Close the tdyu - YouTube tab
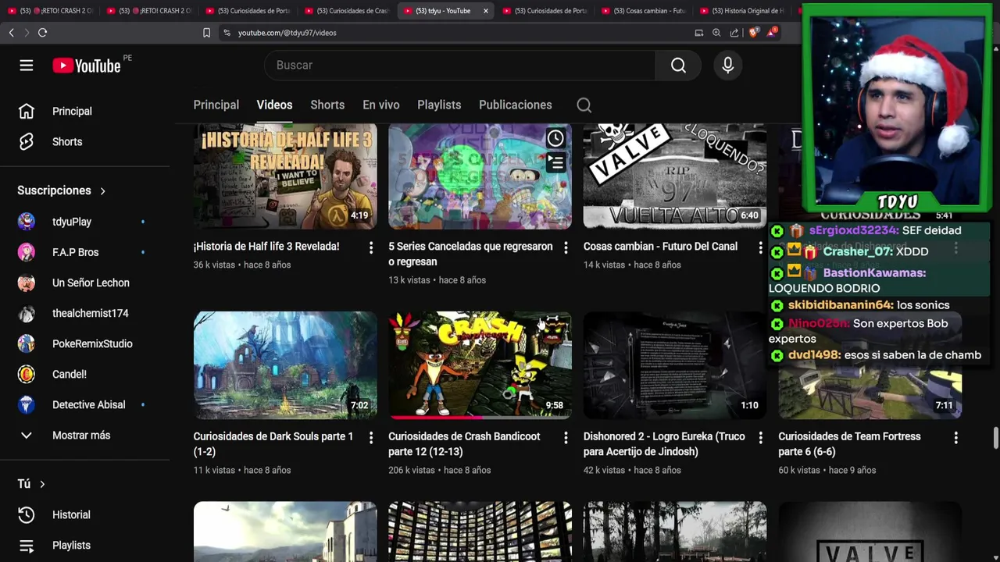Screen dimensions: 1000x562 pos(486,11)
